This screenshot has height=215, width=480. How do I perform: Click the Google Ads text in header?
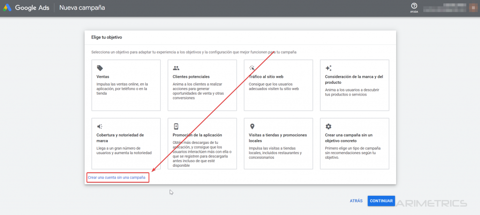[32, 7]
